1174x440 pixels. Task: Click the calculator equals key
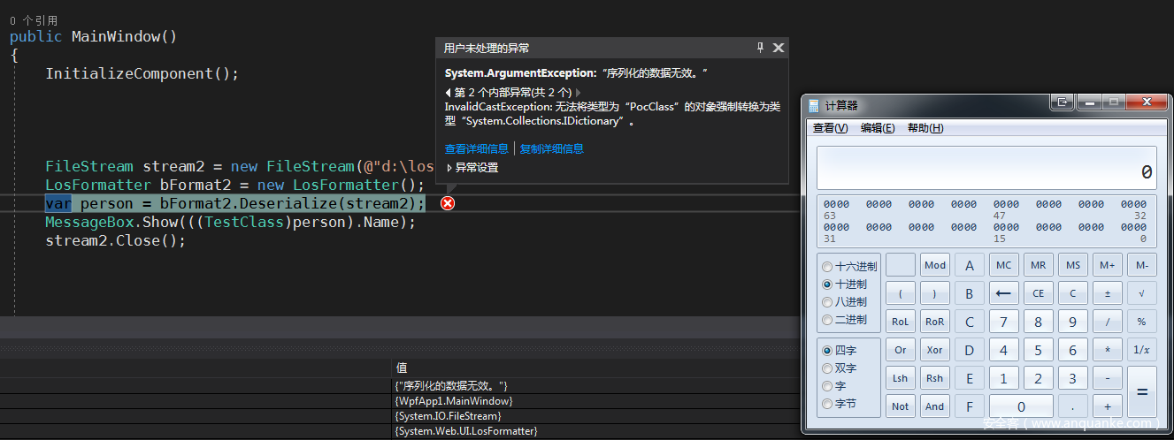(x=1141, y=391)
